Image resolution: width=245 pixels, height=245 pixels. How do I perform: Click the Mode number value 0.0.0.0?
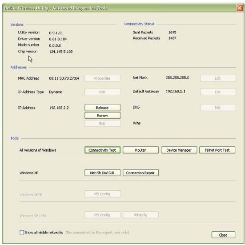point(55,45)
